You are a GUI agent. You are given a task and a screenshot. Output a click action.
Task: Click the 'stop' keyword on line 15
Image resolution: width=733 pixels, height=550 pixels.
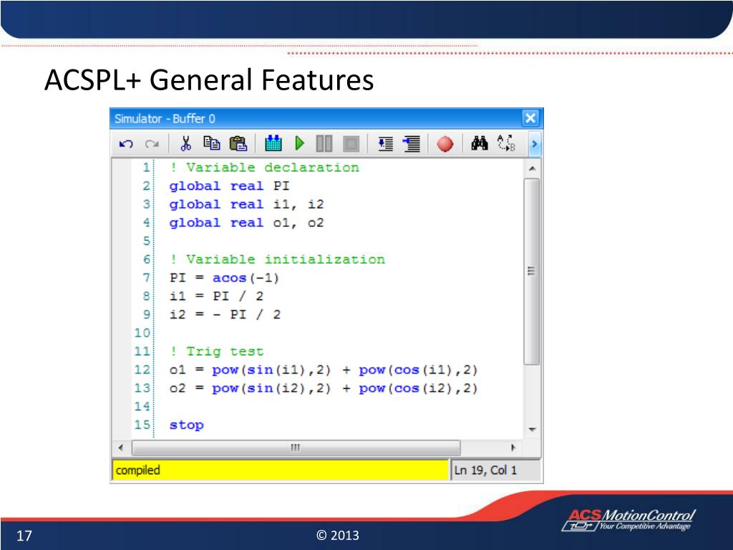click(187, 425)
